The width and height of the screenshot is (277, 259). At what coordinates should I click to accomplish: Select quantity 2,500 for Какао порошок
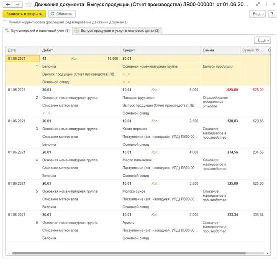point(194,121)
